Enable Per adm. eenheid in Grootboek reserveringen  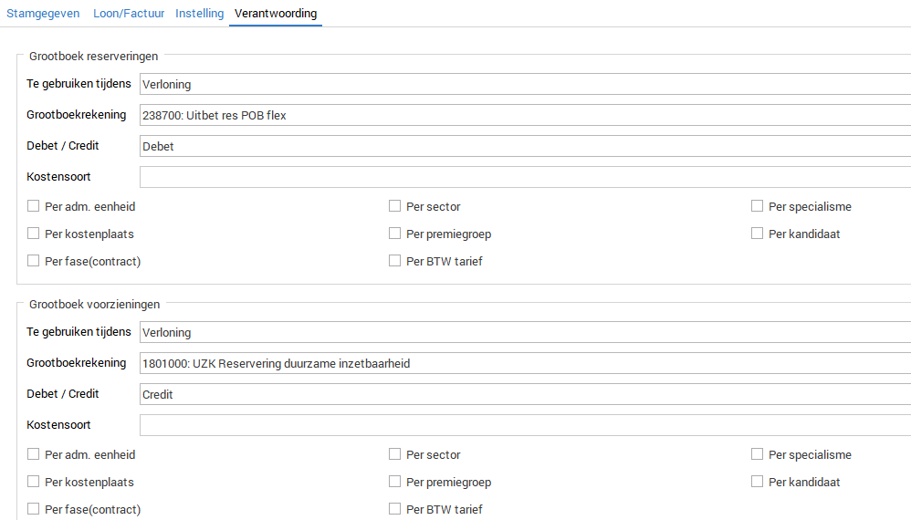(x=34, y=207)
